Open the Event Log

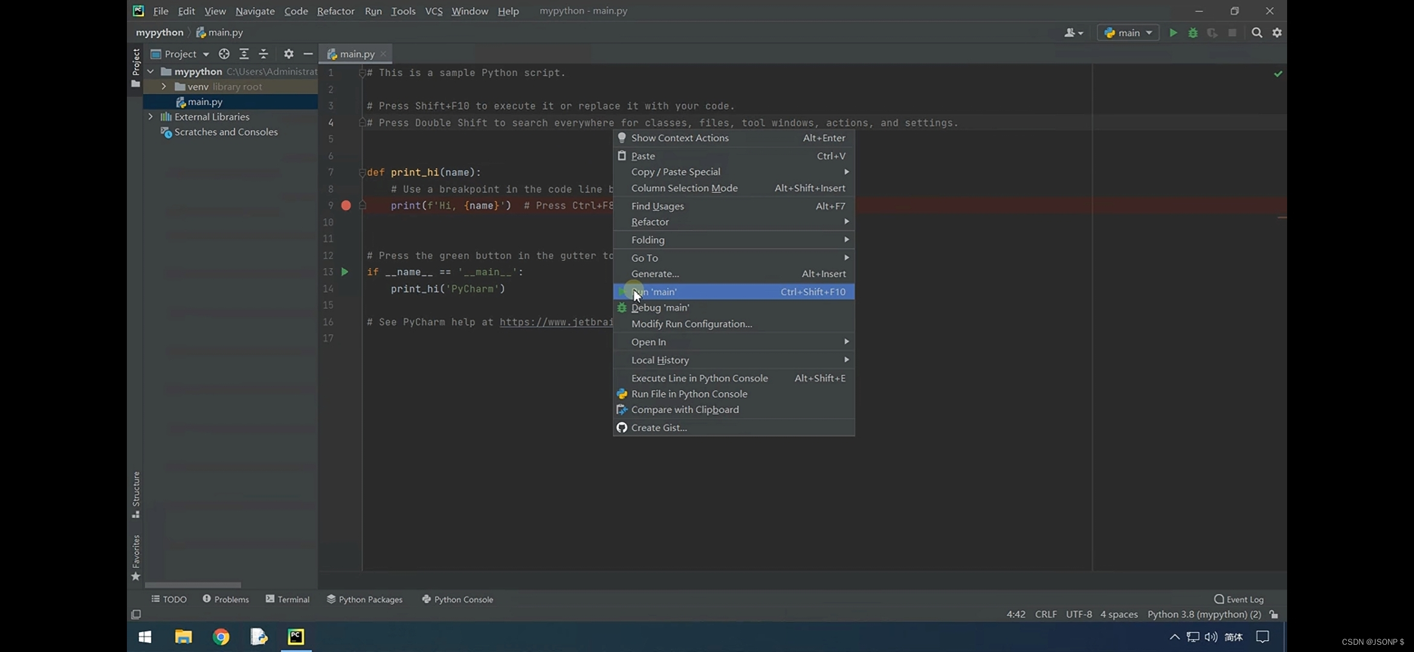point(1239,599)
